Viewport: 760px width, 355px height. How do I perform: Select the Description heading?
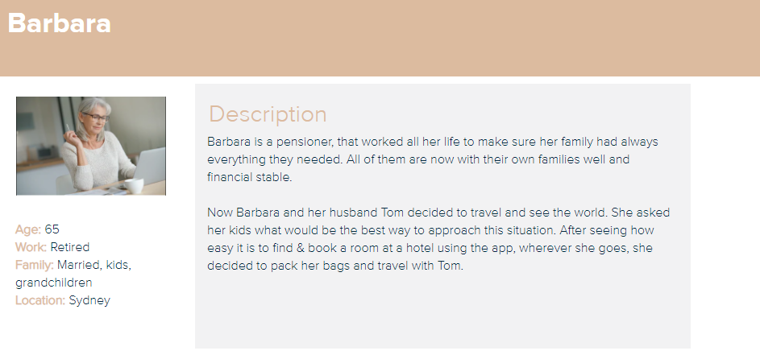coord(268,114)
